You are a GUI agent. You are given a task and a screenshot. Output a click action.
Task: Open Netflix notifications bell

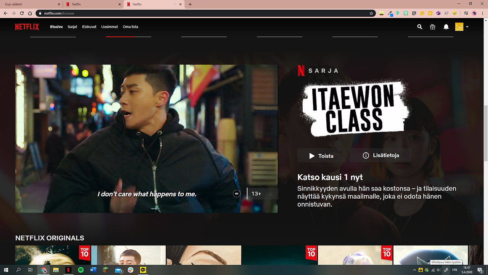pos(446,27)
